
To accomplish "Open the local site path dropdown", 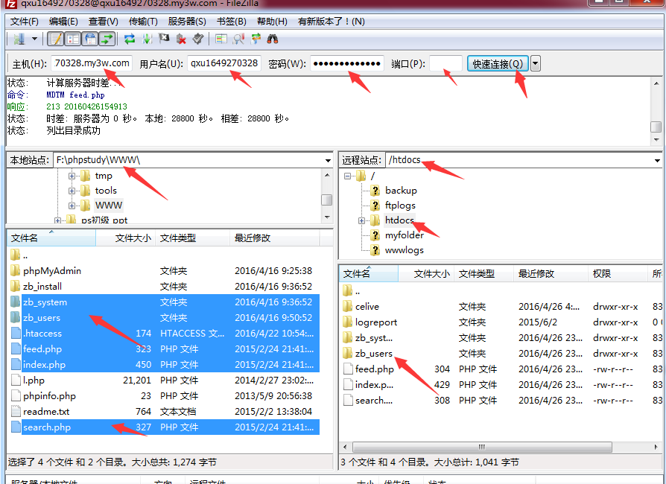I will point(328,160).
